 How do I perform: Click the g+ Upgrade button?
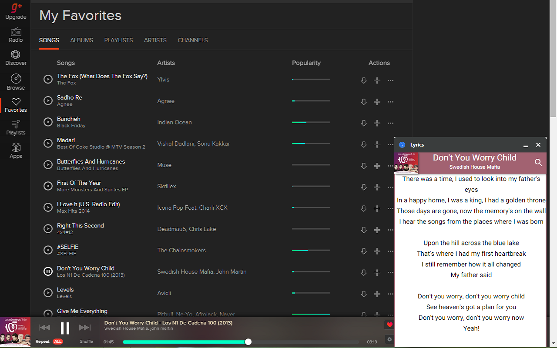16,11
